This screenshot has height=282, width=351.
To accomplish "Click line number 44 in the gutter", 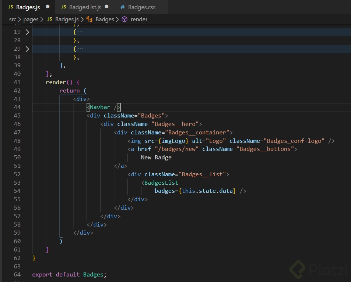I will (x=17, y=107).
